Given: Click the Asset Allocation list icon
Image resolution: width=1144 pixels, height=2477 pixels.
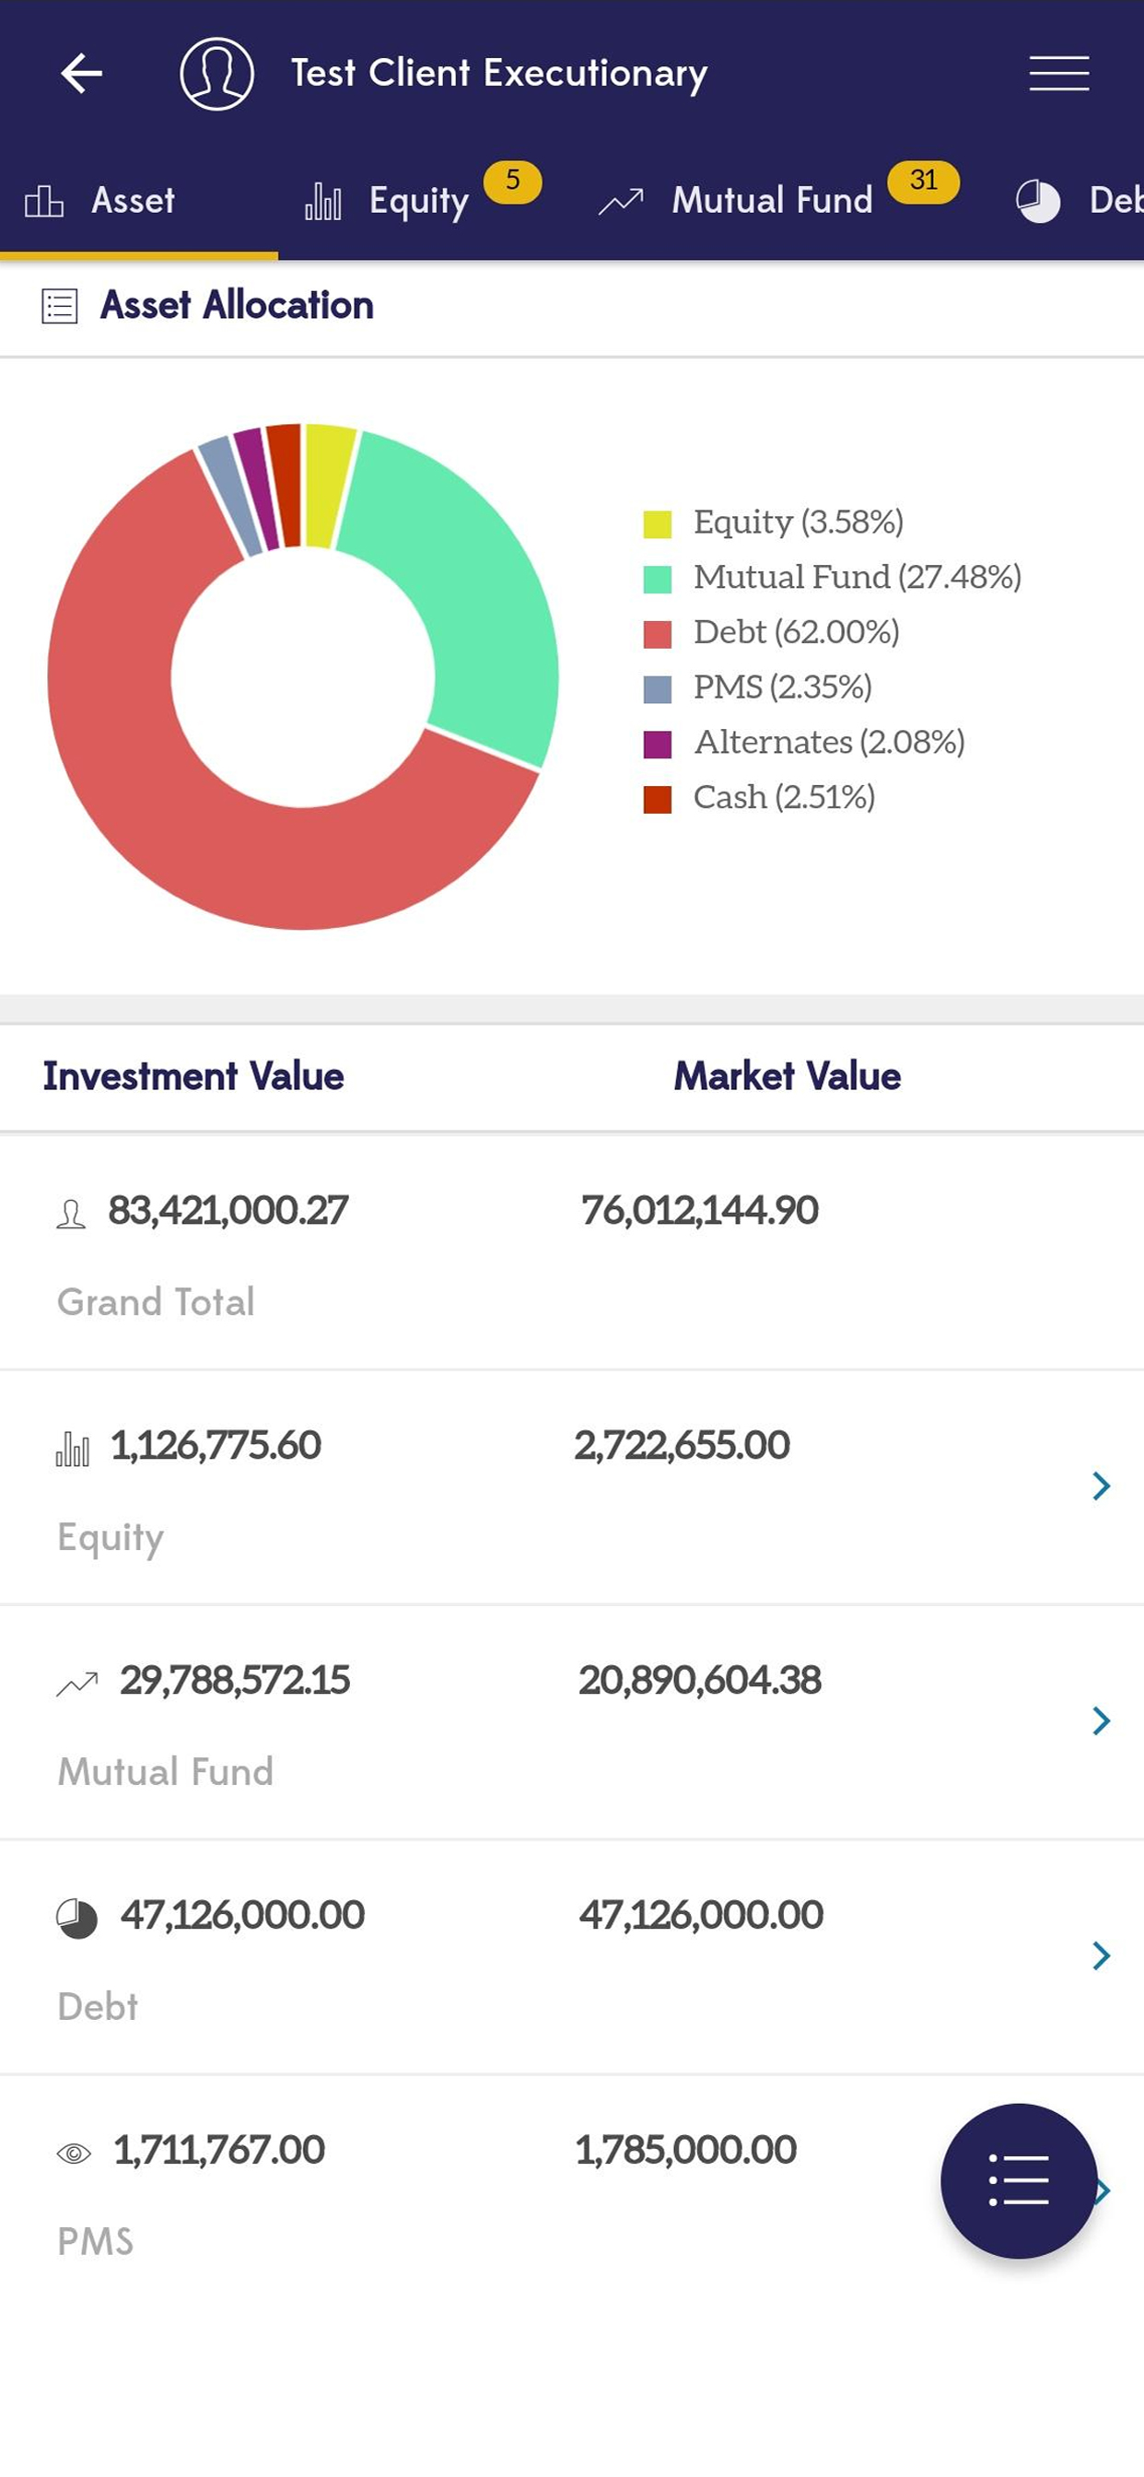Looking at the screenshot, I should (60, 306).
